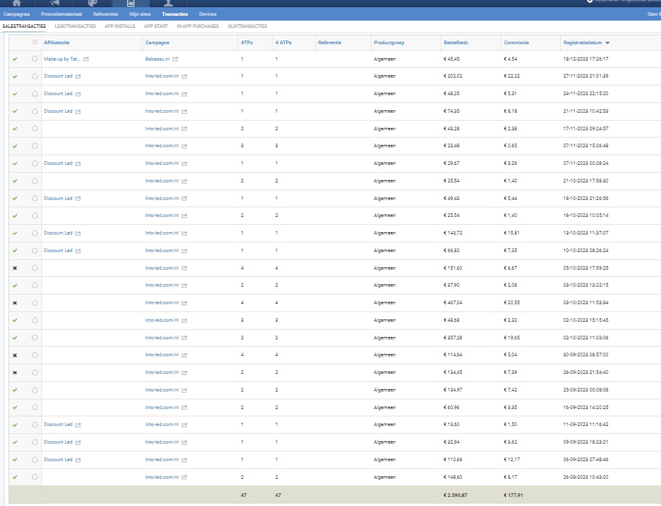Open campaign external link icon on € 43,28 row
This screenshot has height=506, width=661.
click(x=185, y=129)
